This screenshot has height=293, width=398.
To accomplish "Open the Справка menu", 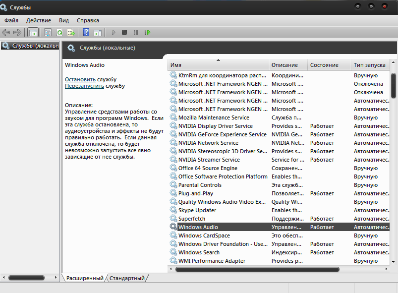I will (88, 20).
